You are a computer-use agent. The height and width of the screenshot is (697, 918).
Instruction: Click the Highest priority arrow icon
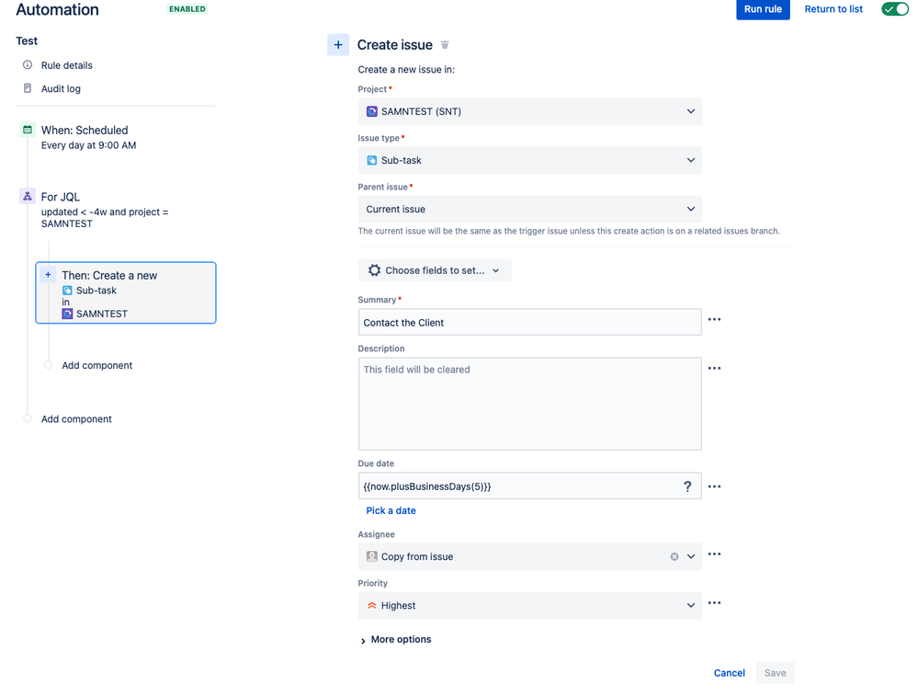tap(372, 606)
